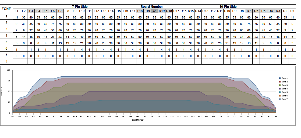Click the Zone 2 red legend swatch
This screenshot has width=301, height=138.
280,82
